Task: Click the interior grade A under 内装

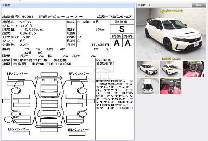Action: pos(116,43)
